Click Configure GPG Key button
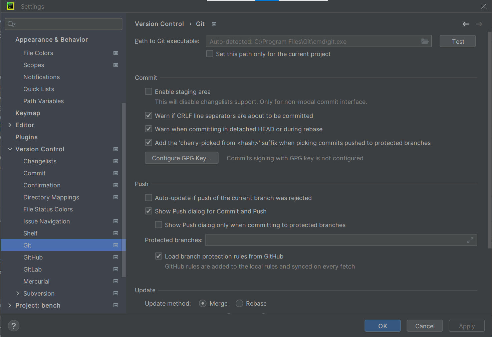The image size is (492, 337). 182,158
